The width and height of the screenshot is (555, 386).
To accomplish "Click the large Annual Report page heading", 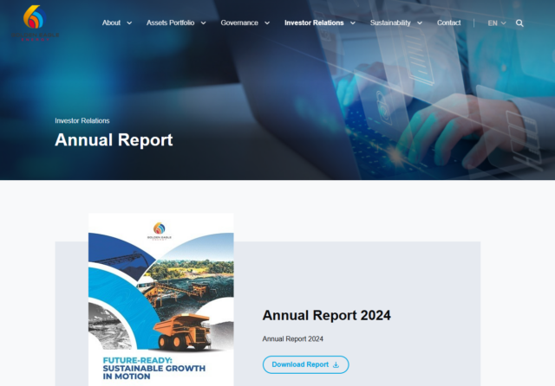I will [114, 140].
